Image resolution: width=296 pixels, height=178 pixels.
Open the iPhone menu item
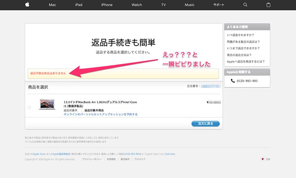click(107, 5)
